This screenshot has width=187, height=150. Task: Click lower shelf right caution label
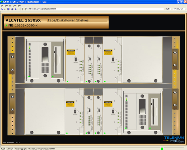tap(108, 104)
